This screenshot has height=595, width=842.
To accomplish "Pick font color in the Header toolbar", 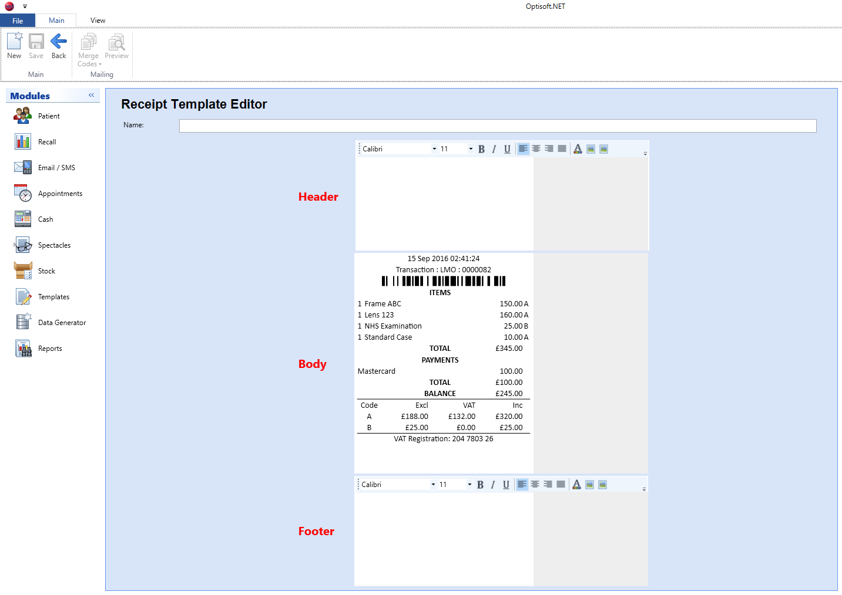I will [x=578, y=149].
